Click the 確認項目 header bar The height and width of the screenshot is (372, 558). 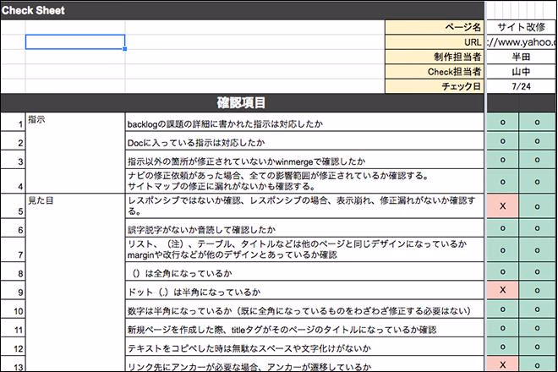[242, 103]
